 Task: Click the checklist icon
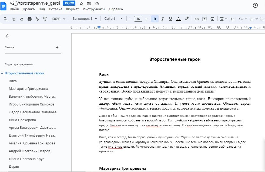[240, 19]
